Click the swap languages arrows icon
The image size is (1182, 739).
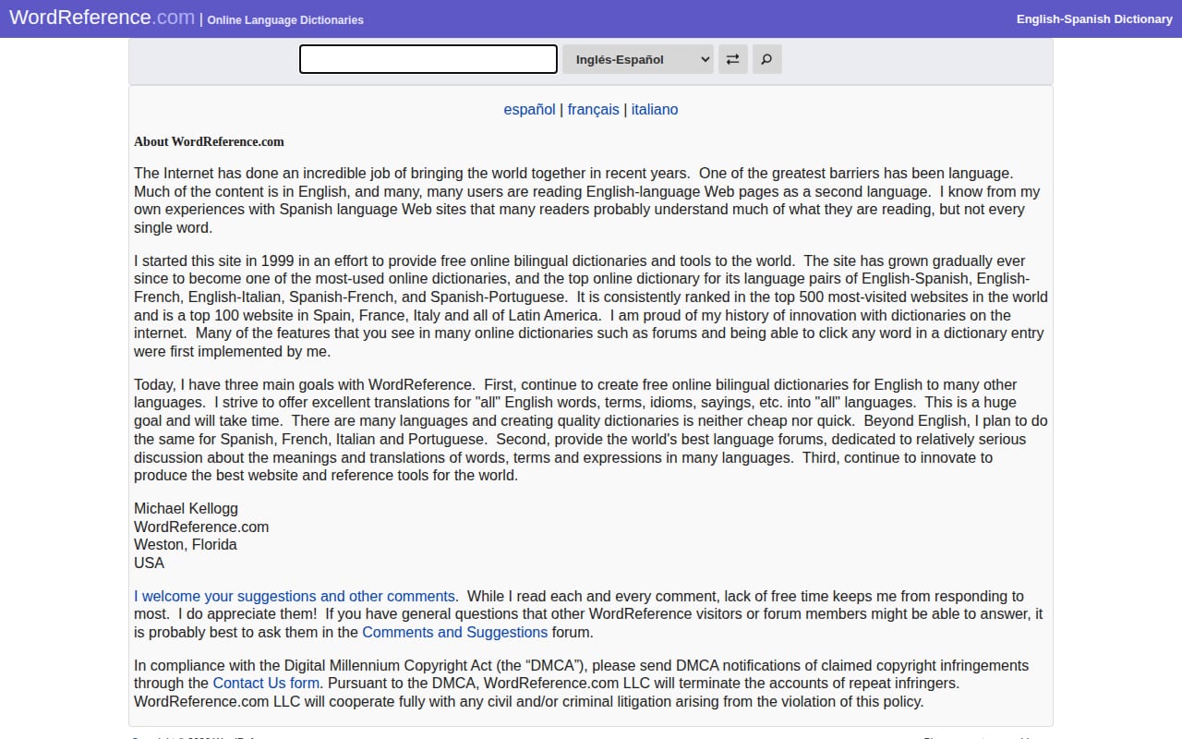coord(732,59)
